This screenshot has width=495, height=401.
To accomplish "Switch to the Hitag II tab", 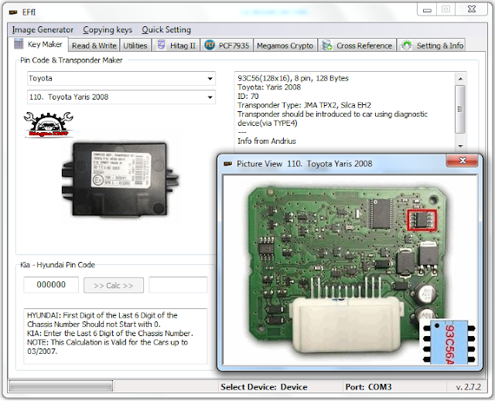I will pyautogui.click(x=176, y=46).
